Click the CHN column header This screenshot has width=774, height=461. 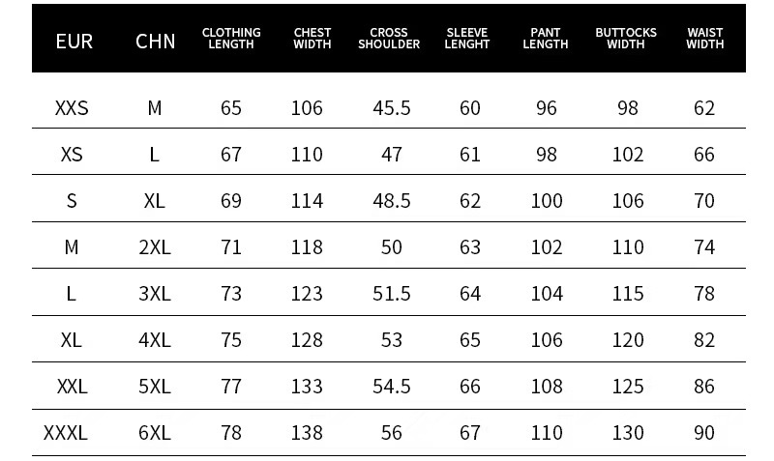155,41
